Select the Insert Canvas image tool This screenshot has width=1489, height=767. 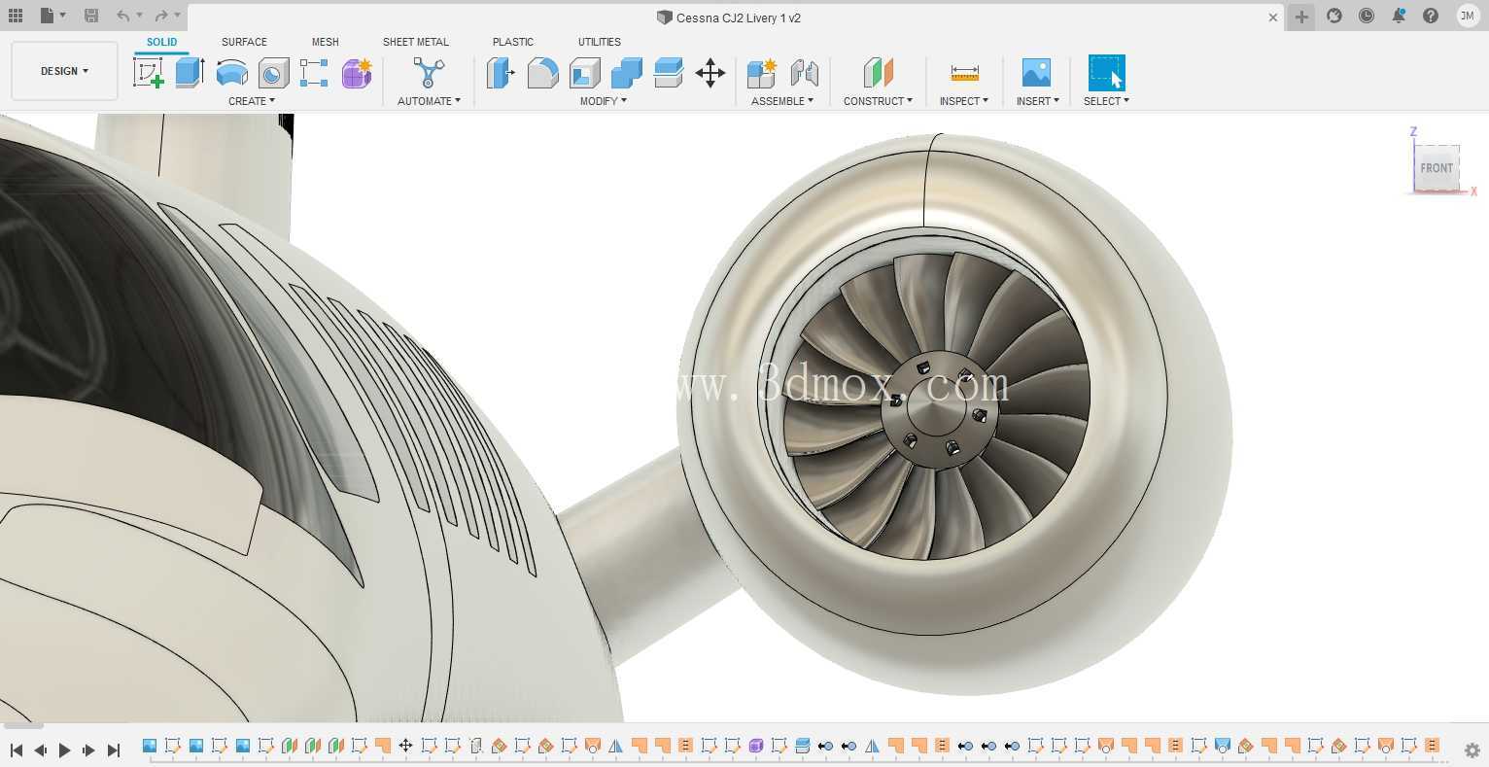[x=1036, y=73]
